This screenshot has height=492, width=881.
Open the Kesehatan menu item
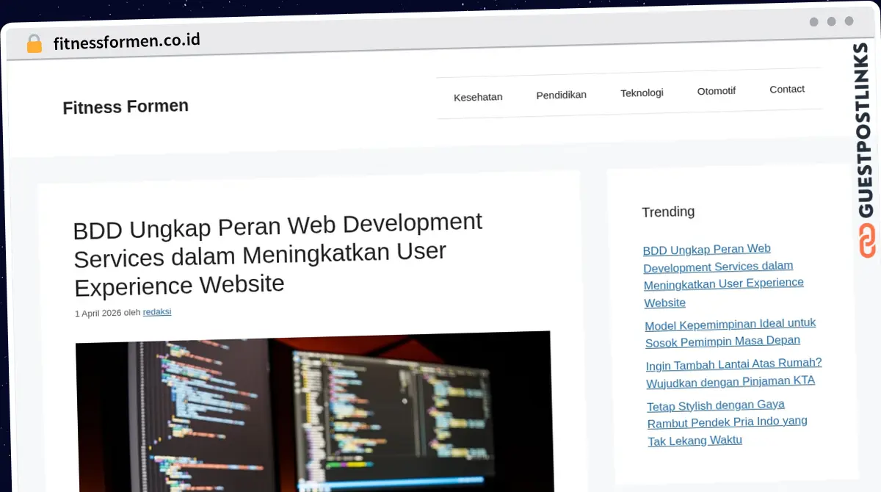(x=478, y=97)
